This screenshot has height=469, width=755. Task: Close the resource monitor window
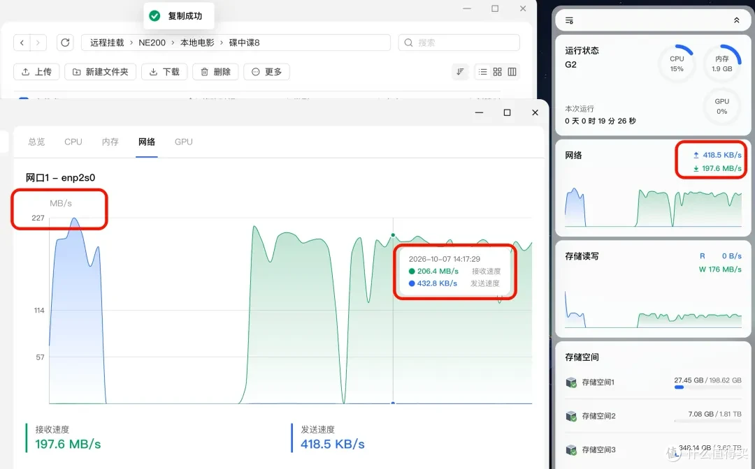point(535,112)
